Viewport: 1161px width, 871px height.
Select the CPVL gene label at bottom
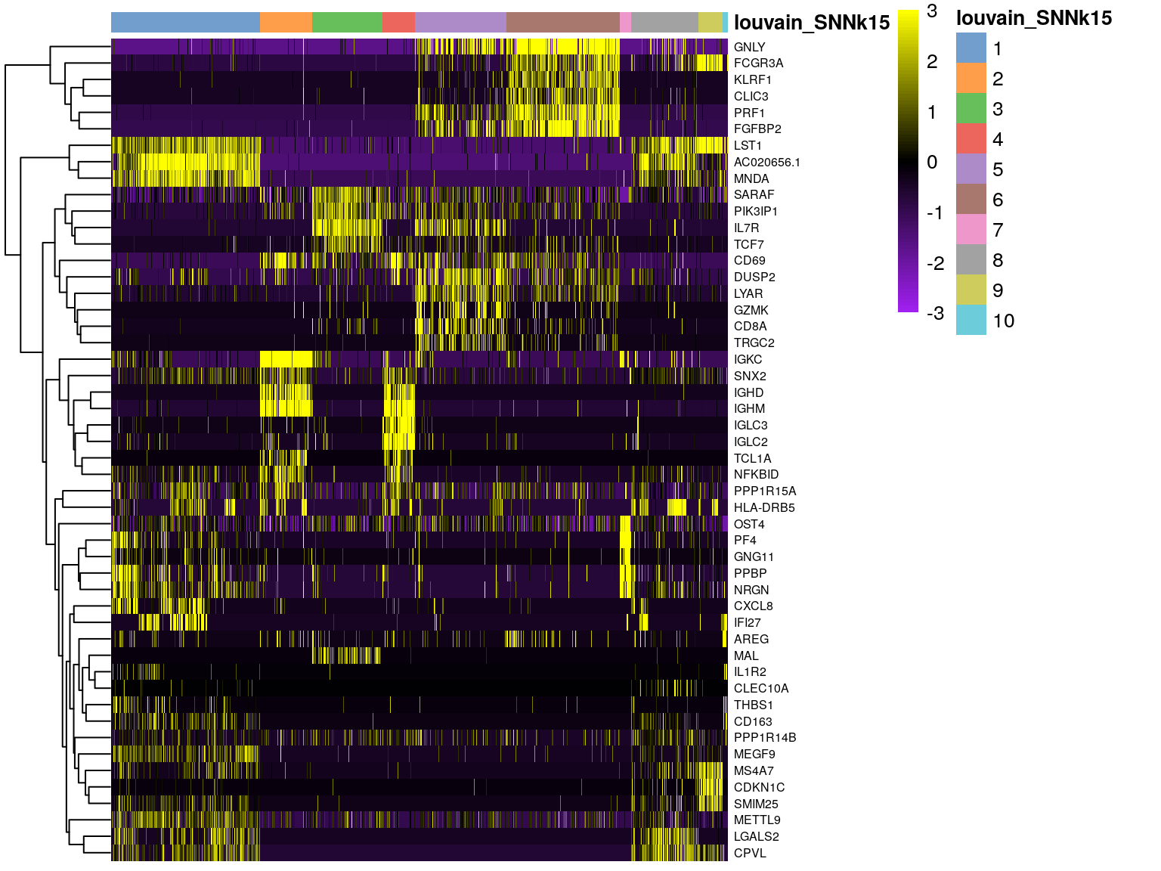(x=750, y=854)
